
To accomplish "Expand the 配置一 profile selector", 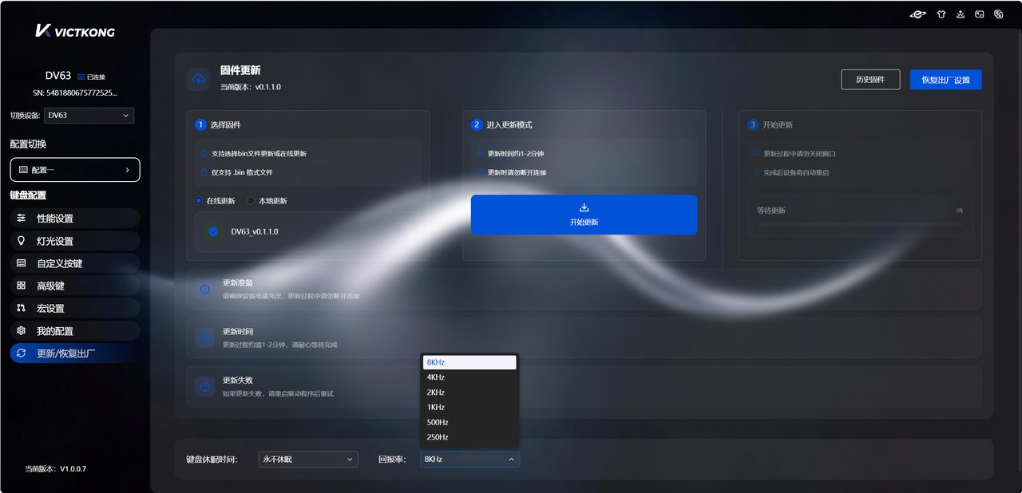I will (75, 170).
